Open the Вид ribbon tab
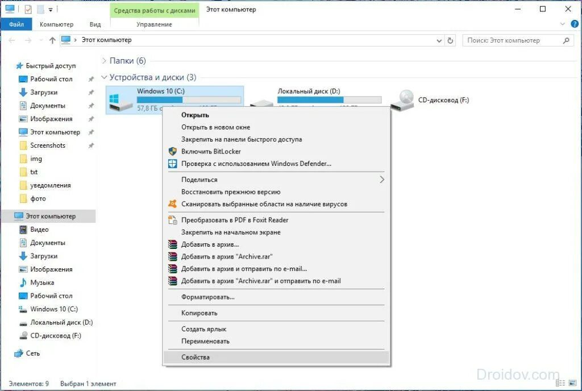This screenshot has width=582, height=391. click(x=95, y=24)
